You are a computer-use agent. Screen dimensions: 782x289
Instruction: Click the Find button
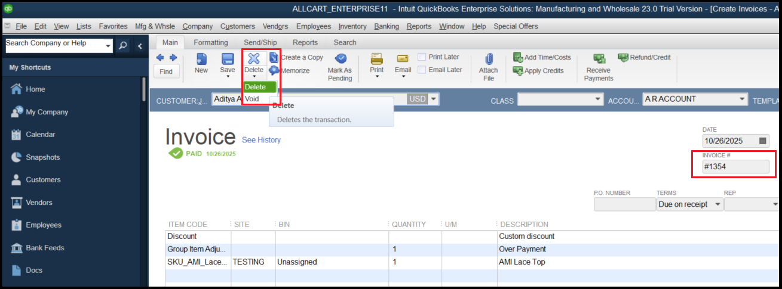pos(166,72)
